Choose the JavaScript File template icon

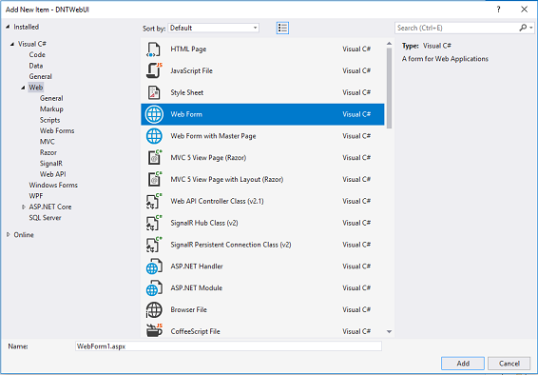[x=153, y=70]
